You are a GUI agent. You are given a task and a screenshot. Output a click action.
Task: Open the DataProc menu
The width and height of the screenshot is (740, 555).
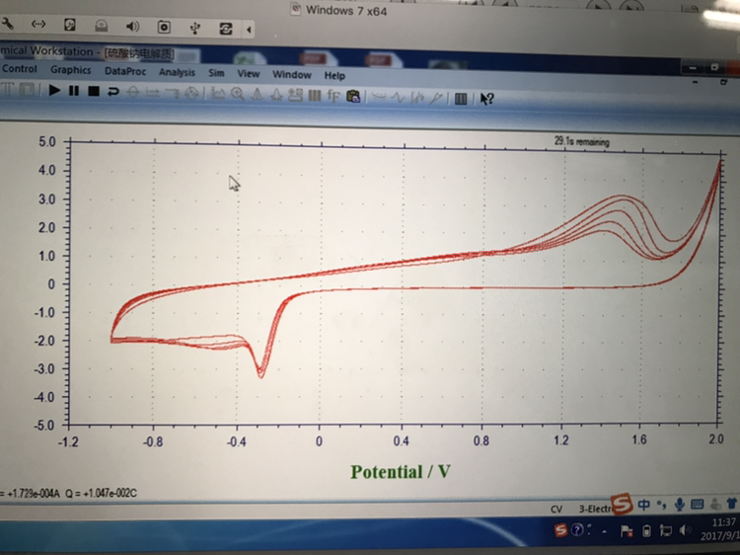[x=125, y=71]
